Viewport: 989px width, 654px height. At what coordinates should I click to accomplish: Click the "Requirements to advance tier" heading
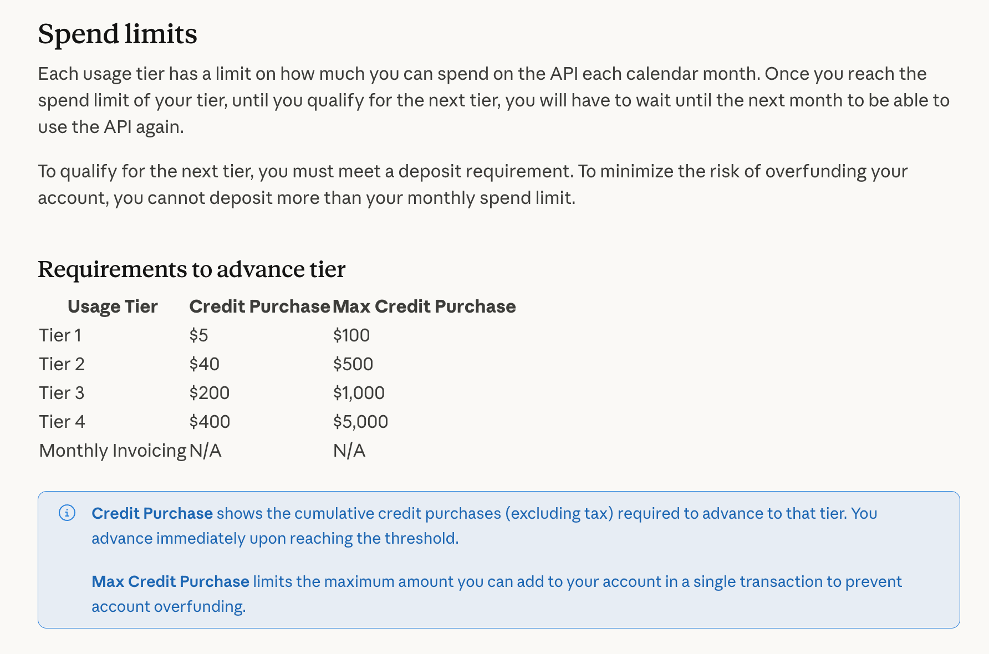pos(191,269)
